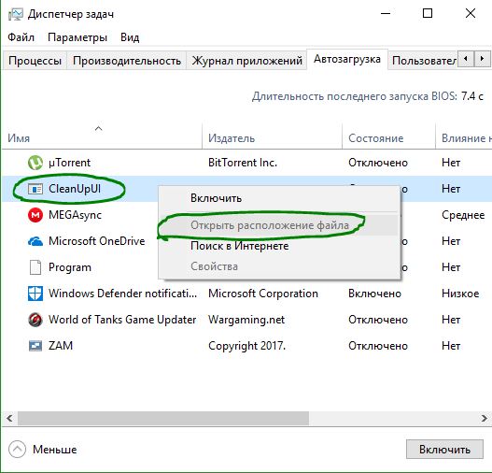The height and width of the screenshot is (473, 492).
Task: Click the ZAM entry icon
Action: [35, 346]
